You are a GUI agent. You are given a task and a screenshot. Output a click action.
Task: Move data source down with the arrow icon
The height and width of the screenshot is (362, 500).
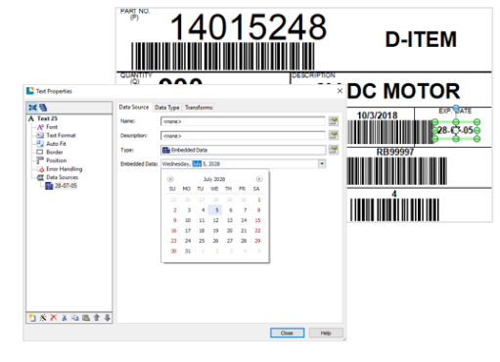(108, 318)
